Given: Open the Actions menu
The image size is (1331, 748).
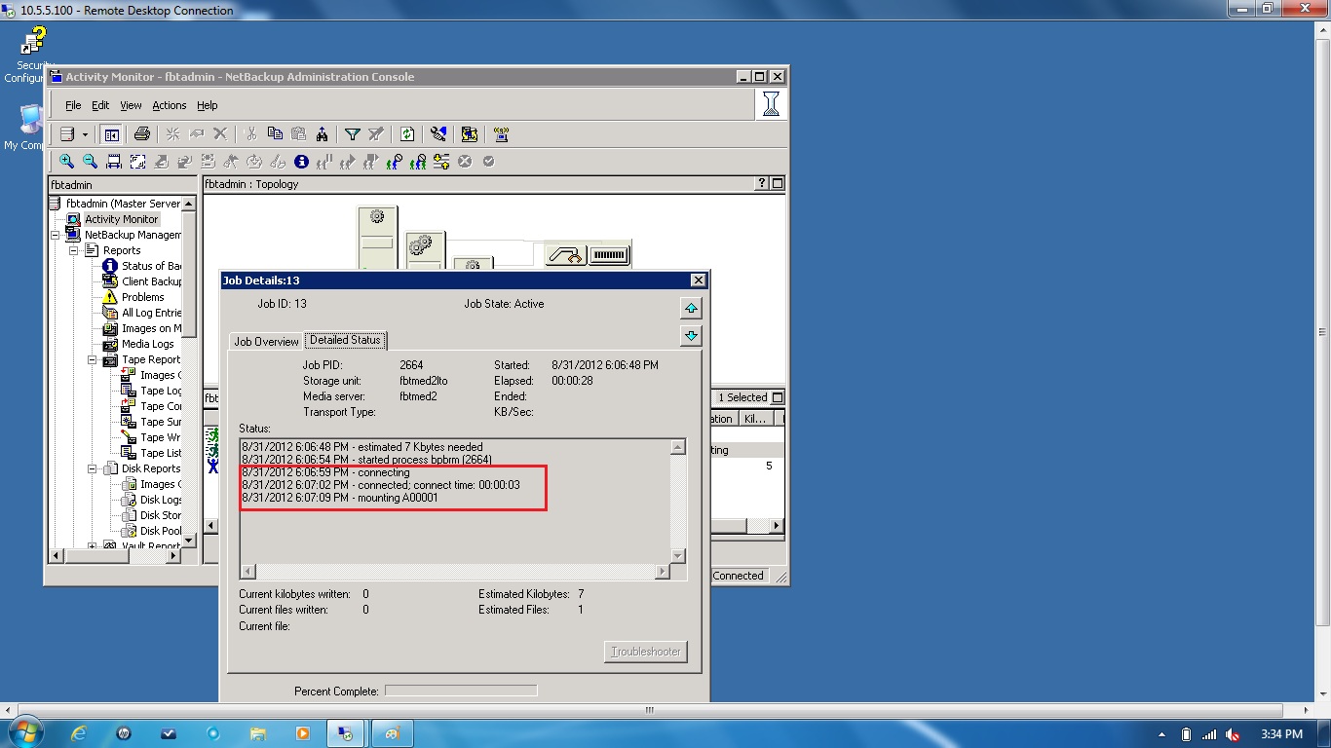Looking at the screenshot, I should tap(168, 104).
